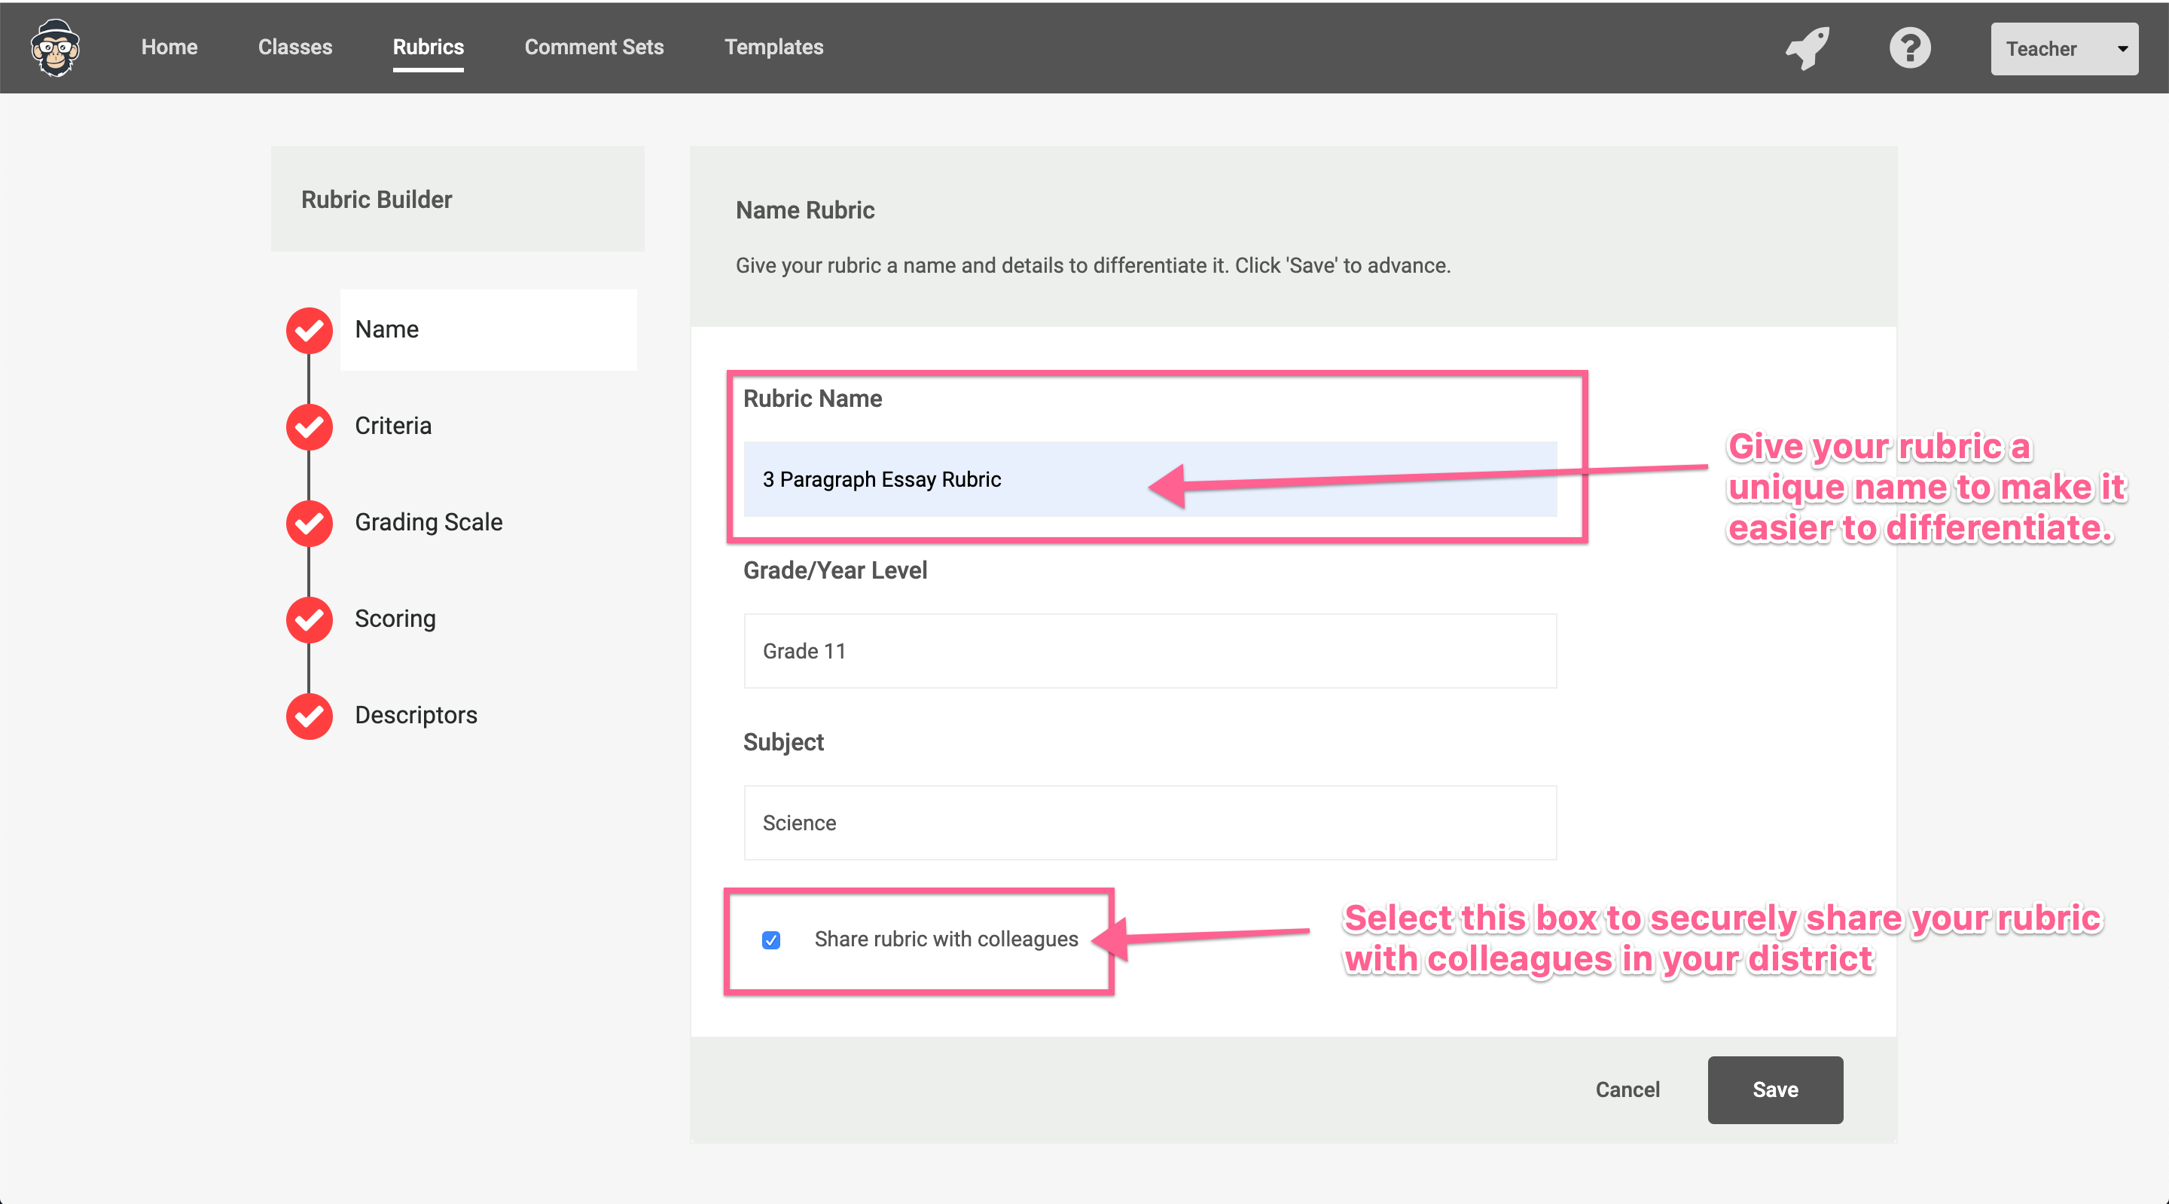Click the Descriptors step checkmark icon
Image resolution: width=2169 pixels, height=1204 pixels.
pyautogui.click(x=309, y=717)
